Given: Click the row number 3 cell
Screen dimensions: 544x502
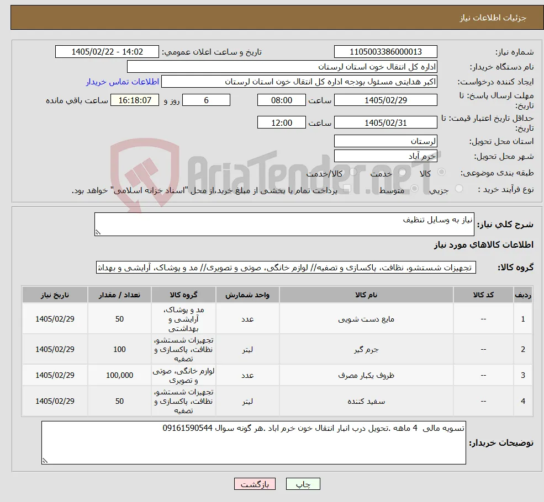Looking at the screenshot, I should (523, 375).
